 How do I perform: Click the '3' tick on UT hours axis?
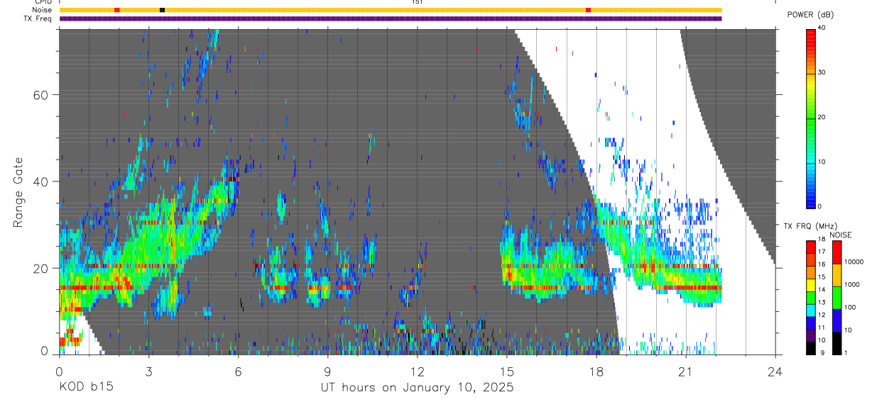[x=148, y=372]
